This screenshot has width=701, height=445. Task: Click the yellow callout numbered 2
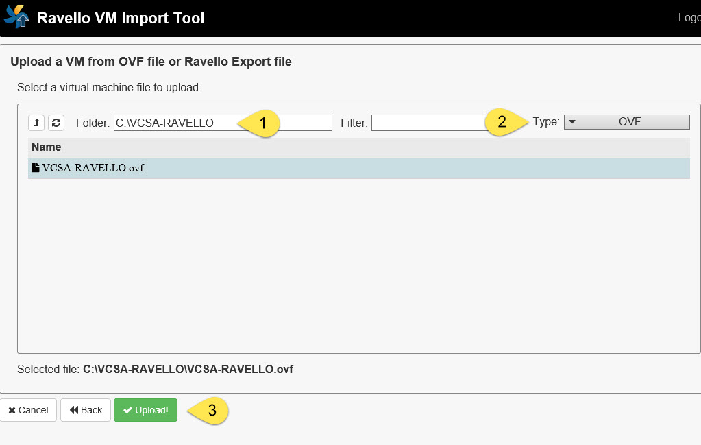pyautogui.click(x=505, y=123)
